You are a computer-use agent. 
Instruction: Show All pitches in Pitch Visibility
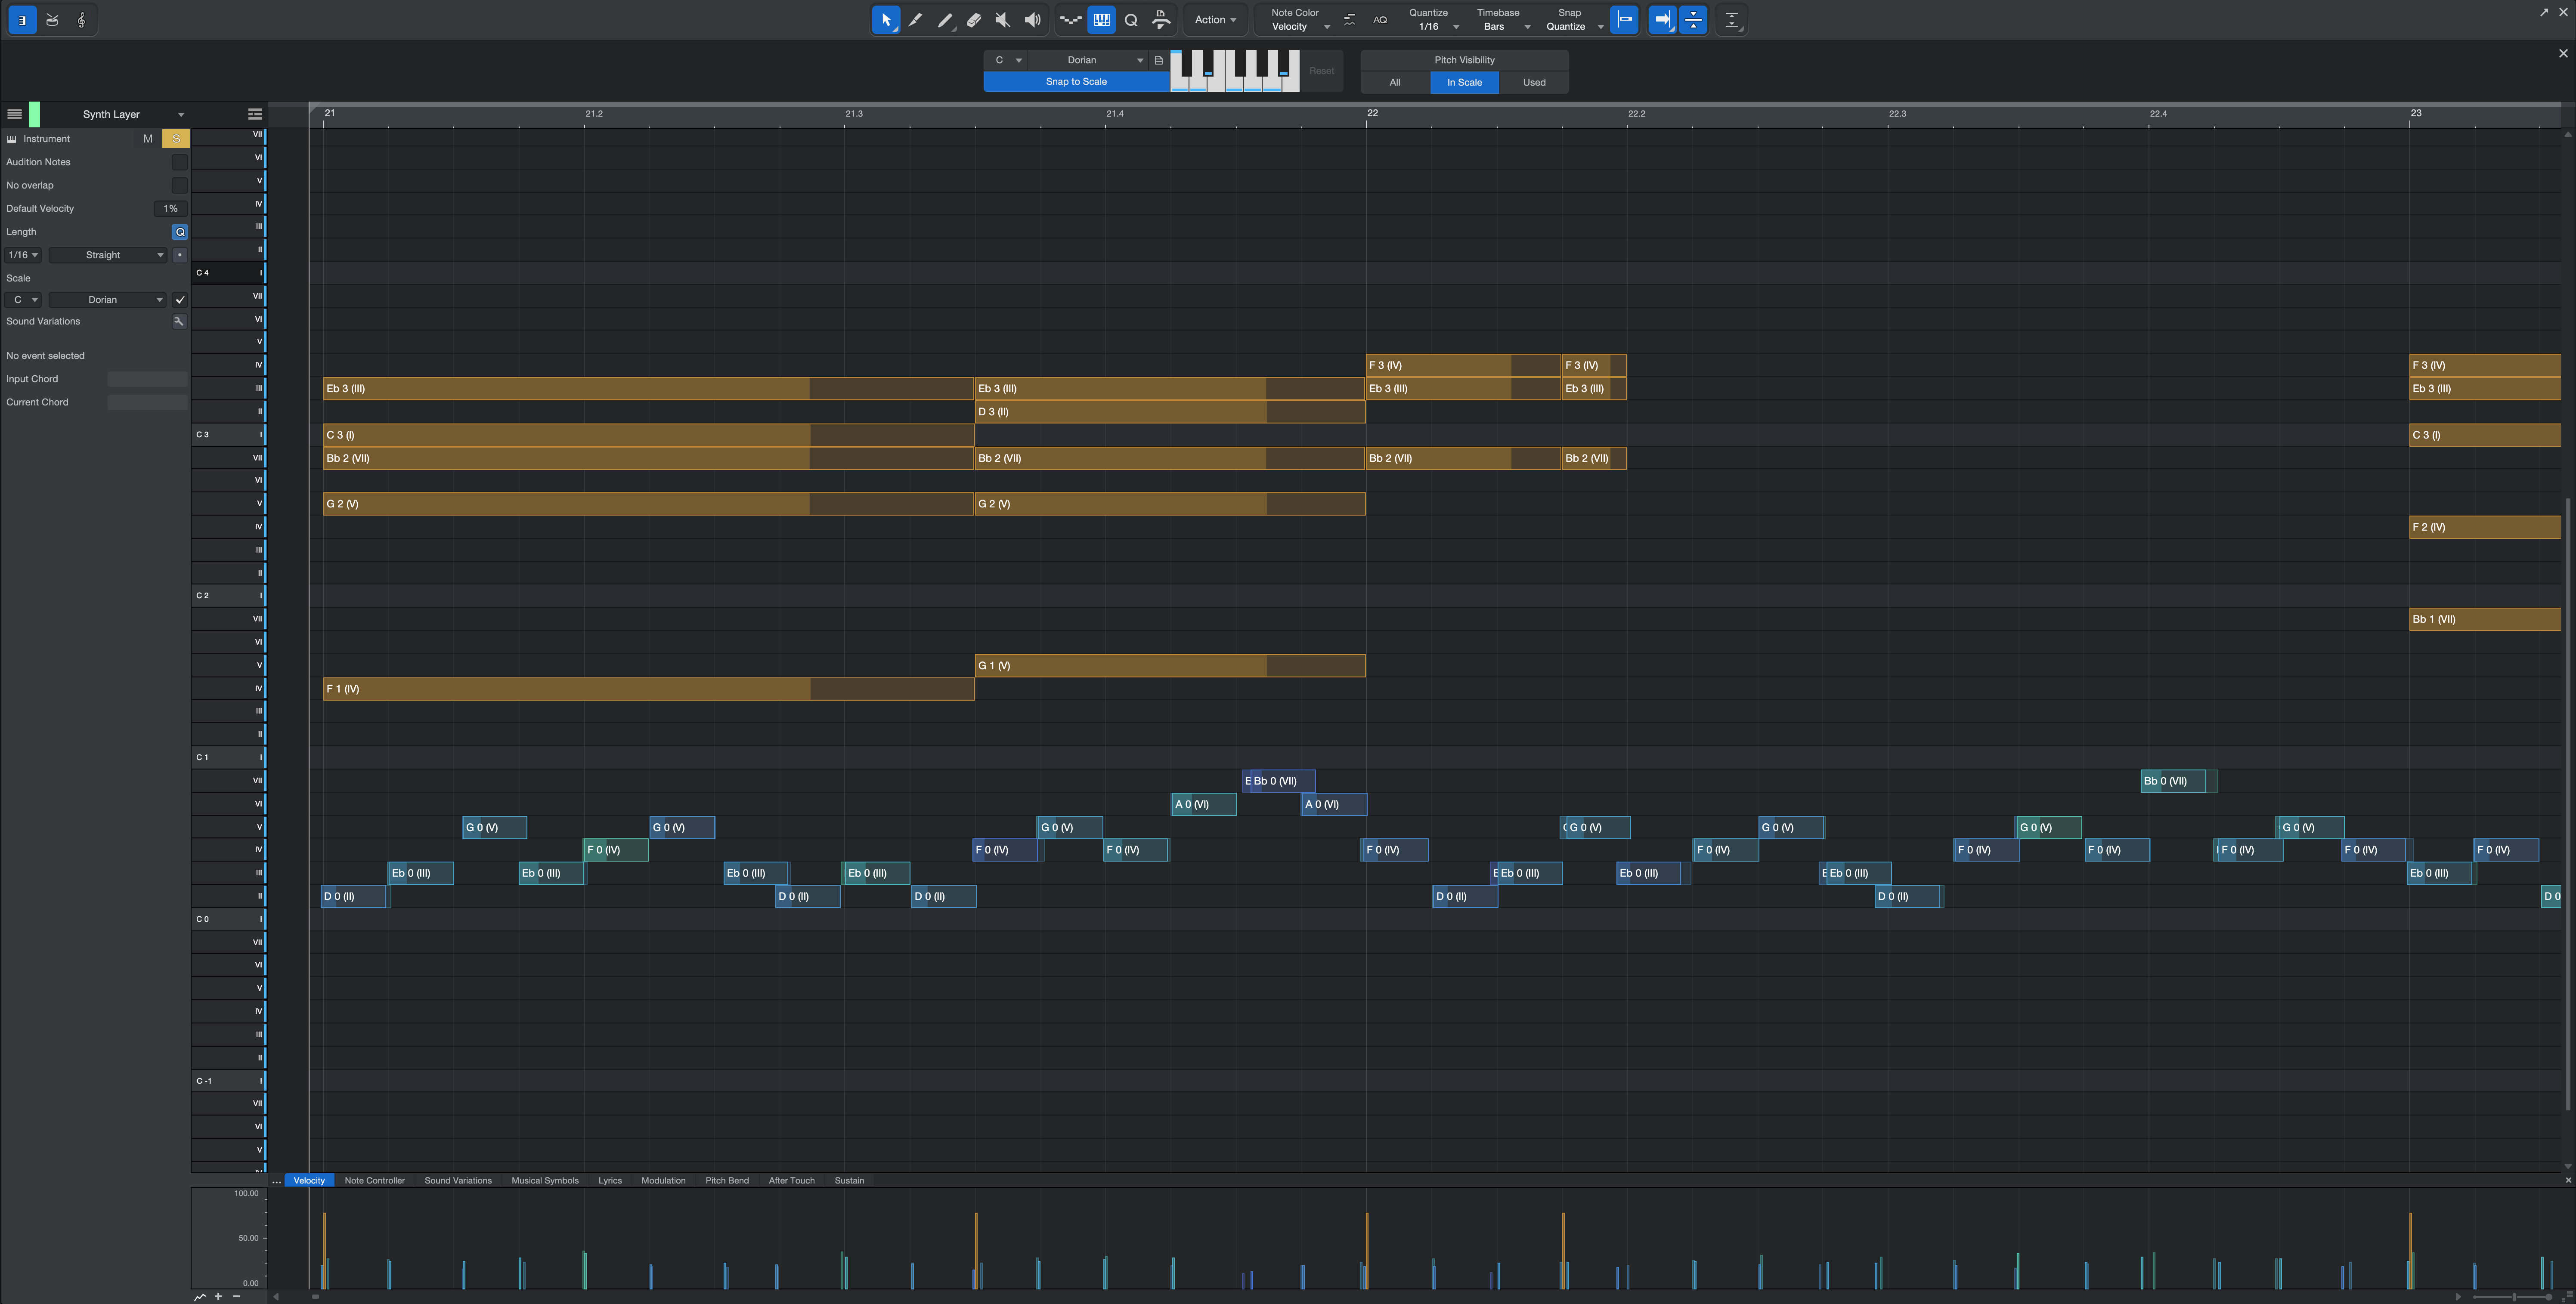click(x=1395, y=83)
